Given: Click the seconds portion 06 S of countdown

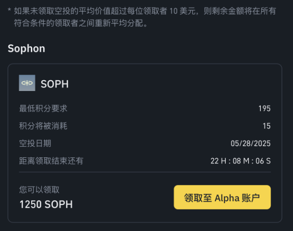Looking at the screenshot, I should point(263,161).
